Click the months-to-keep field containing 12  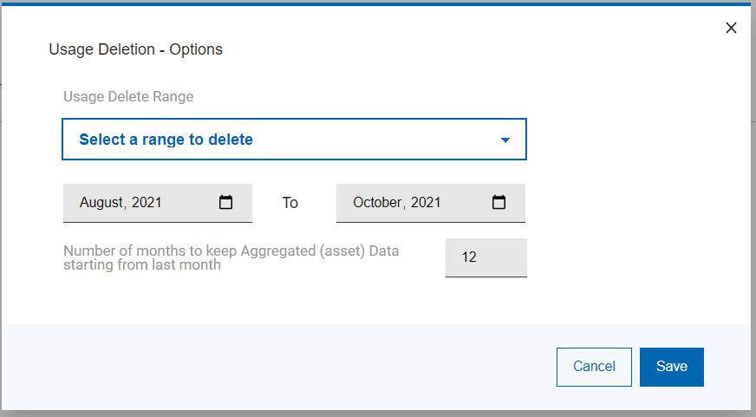point(486,257)
